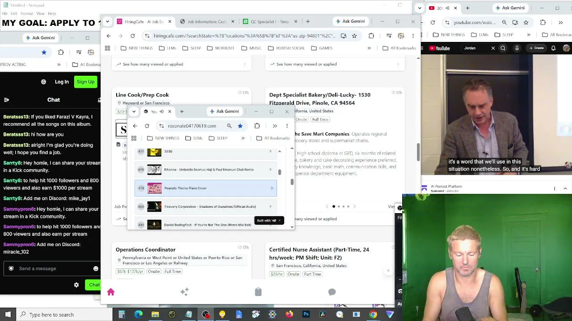572x321 pixels.
Task: Toggle the bookmark star for the YouTube page
Action: click(x=526, y=22)
